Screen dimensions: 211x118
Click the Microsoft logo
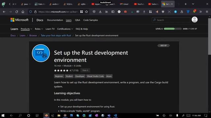click(19, 20)
